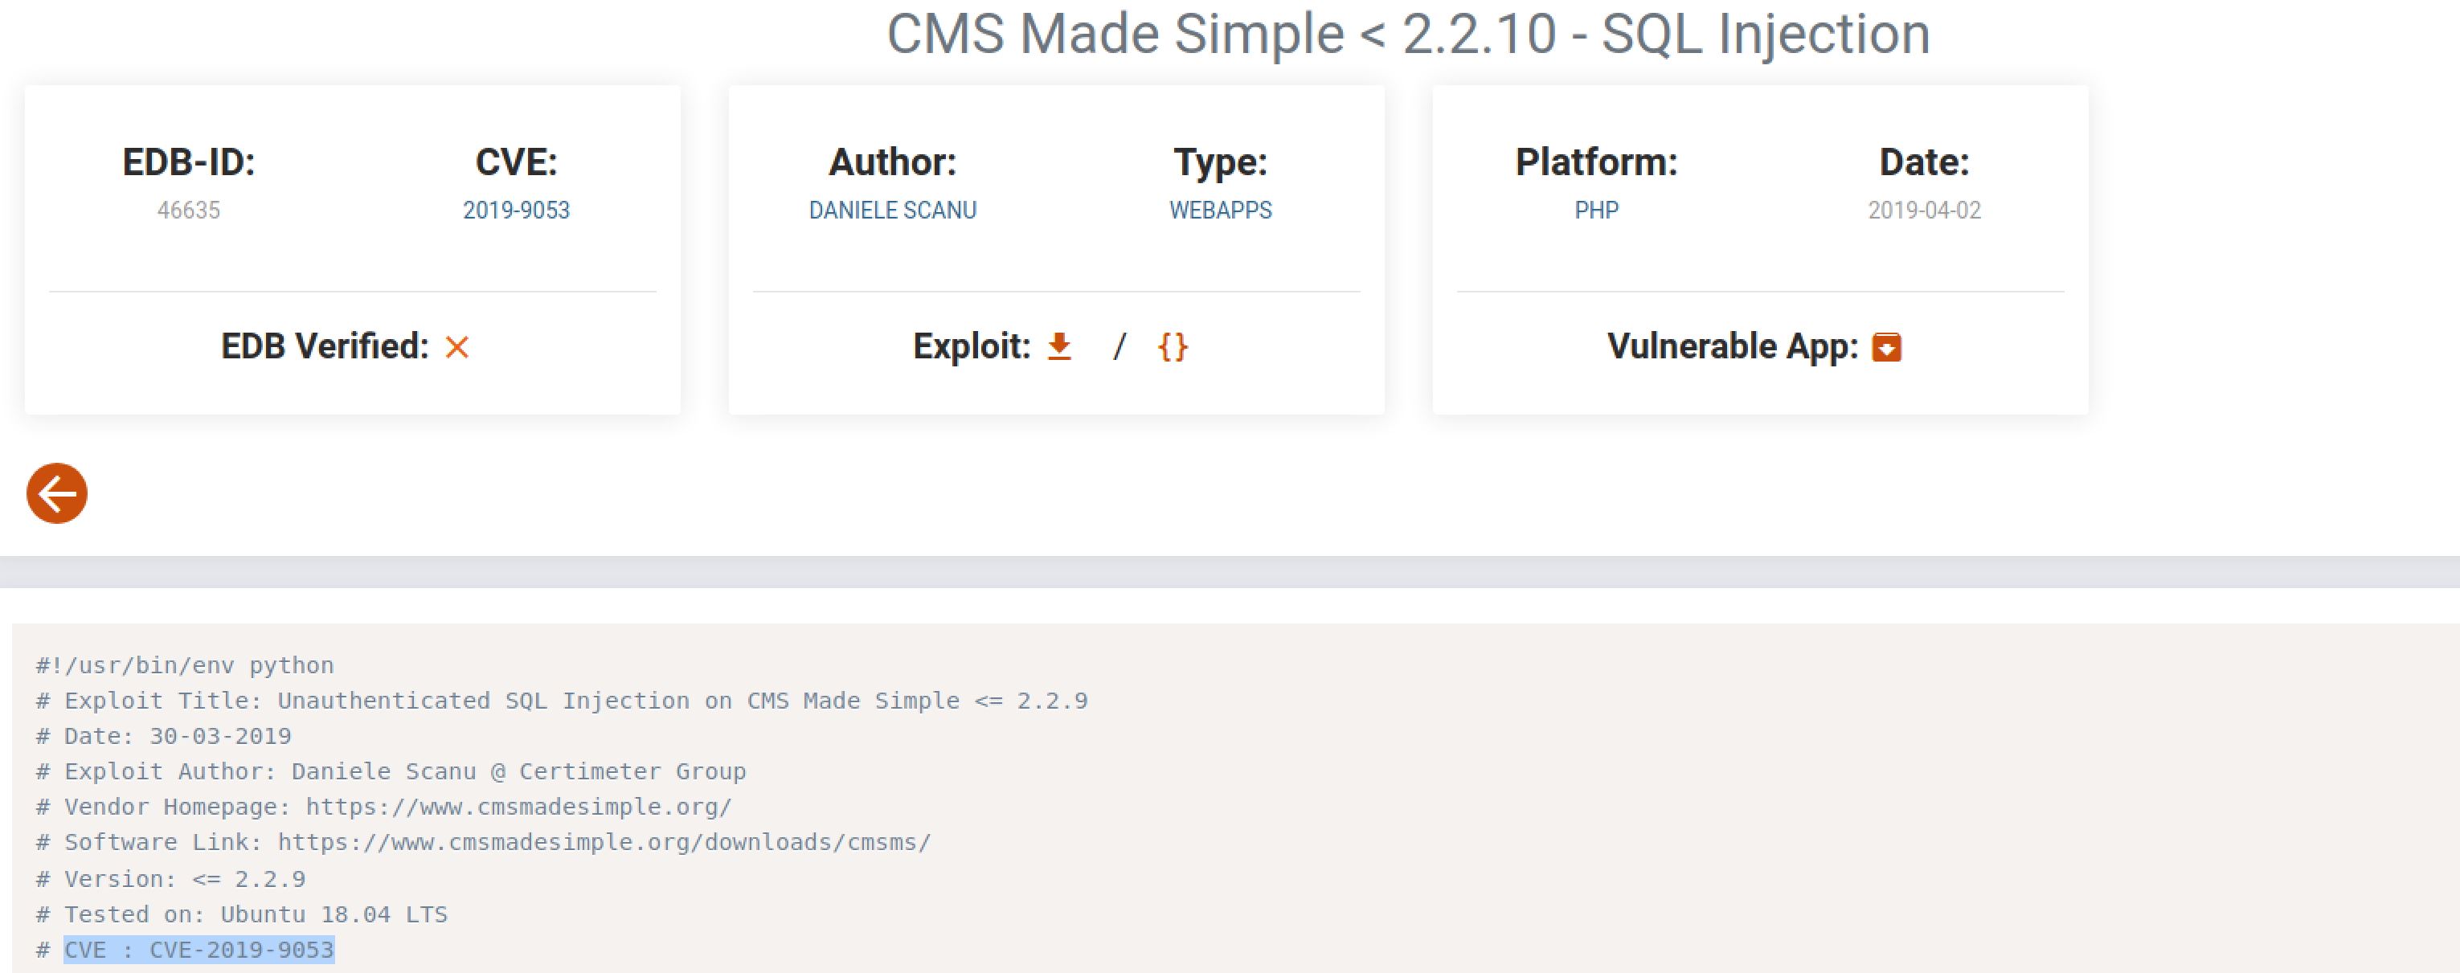The image size is (2460, 973).
Task: Download the exploit file
Action: click(x=1059, y=345)
